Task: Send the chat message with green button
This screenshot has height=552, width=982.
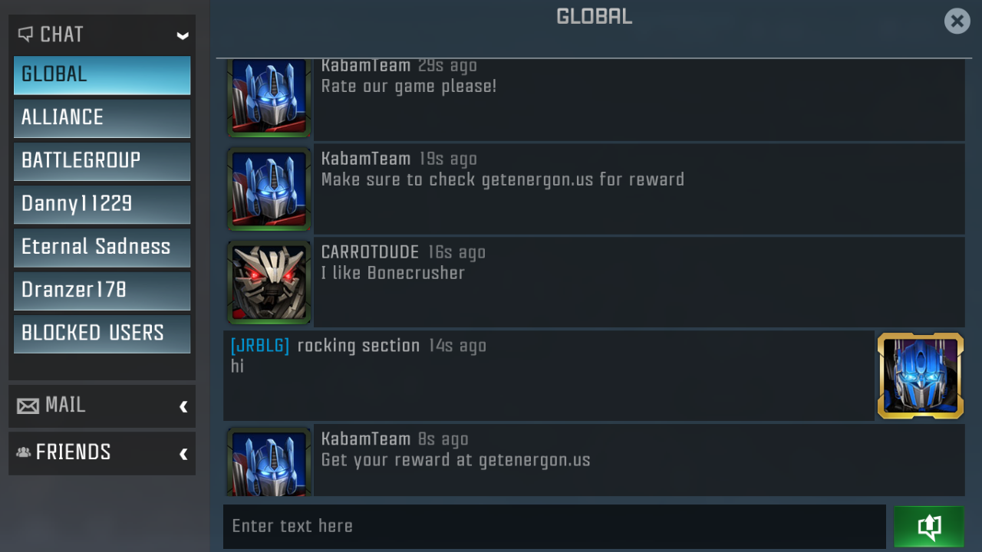Action: 928,526
